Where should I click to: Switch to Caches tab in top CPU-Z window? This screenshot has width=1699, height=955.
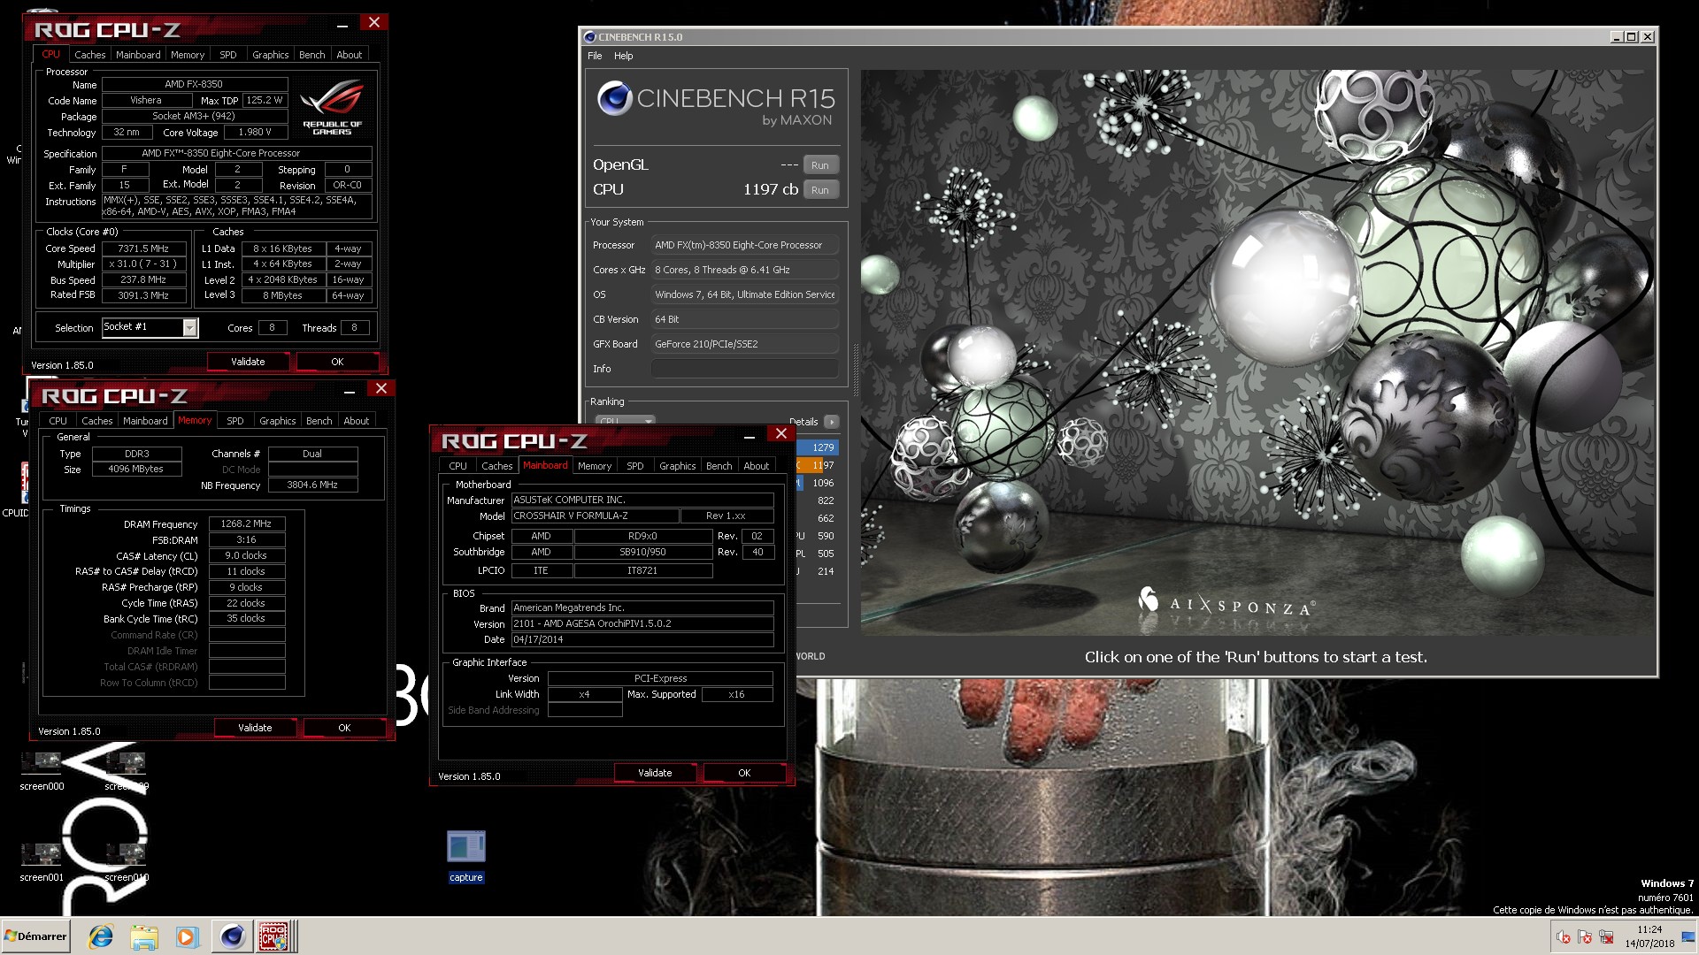[89, 55]
